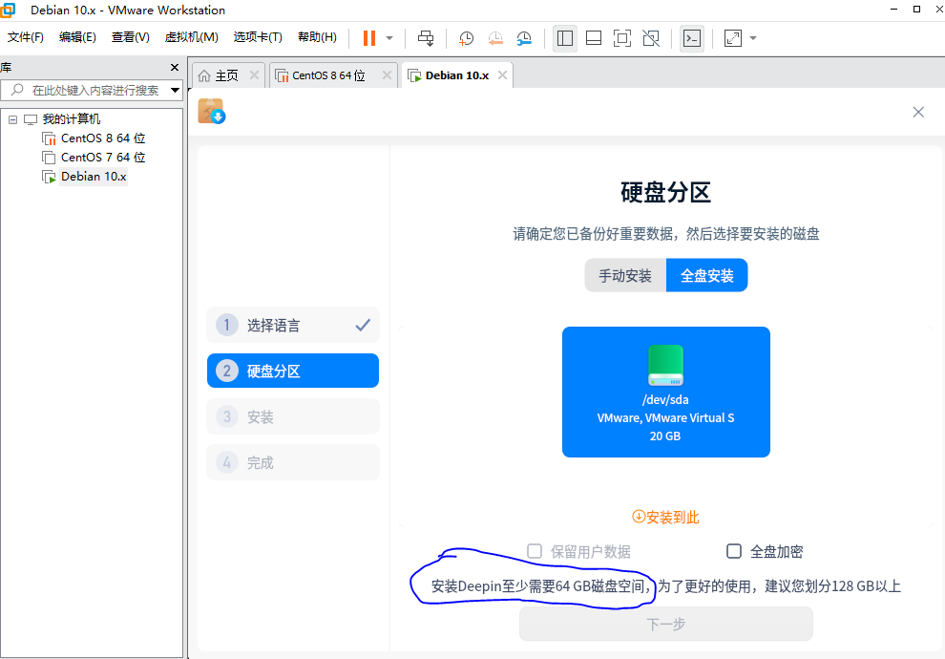The width and height of the screenshot is (945, 659).
Task: Click the VMware Workstation title bar icon
Action: tap(8, 10)
